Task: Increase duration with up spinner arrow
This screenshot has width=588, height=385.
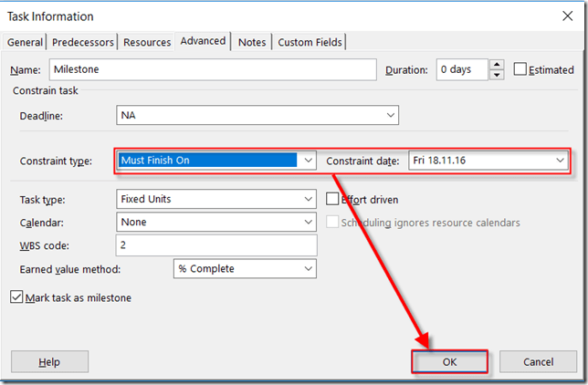Action: [496, 65]
